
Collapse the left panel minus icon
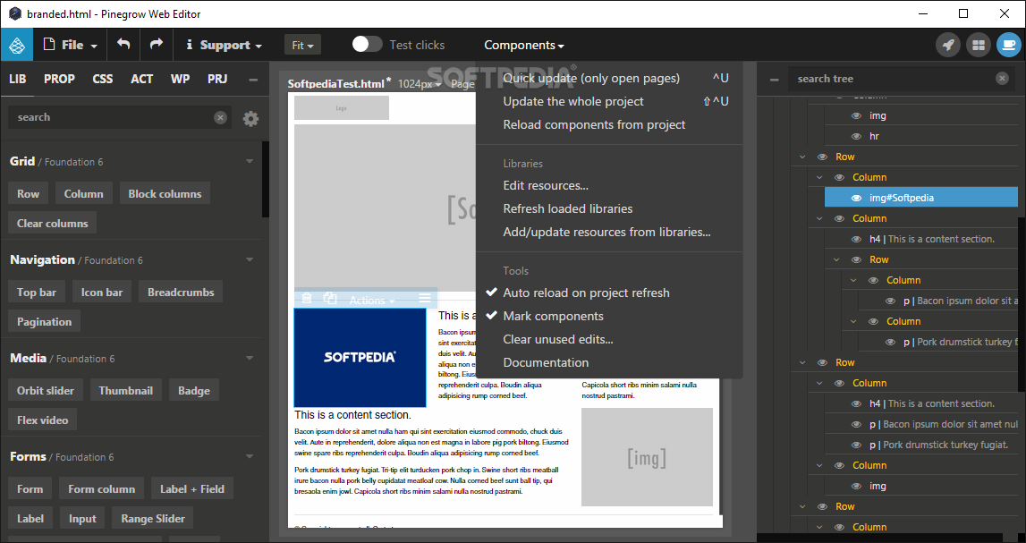click(x=253, y=79)
